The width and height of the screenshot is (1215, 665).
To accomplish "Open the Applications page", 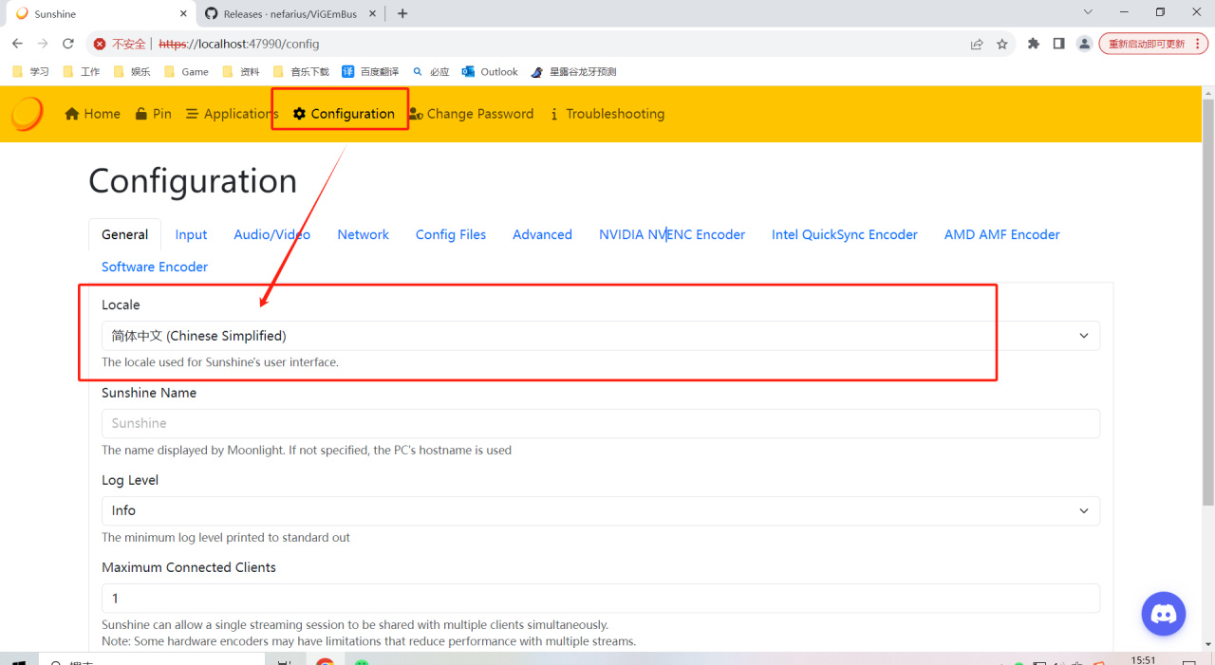I will 232,114.
